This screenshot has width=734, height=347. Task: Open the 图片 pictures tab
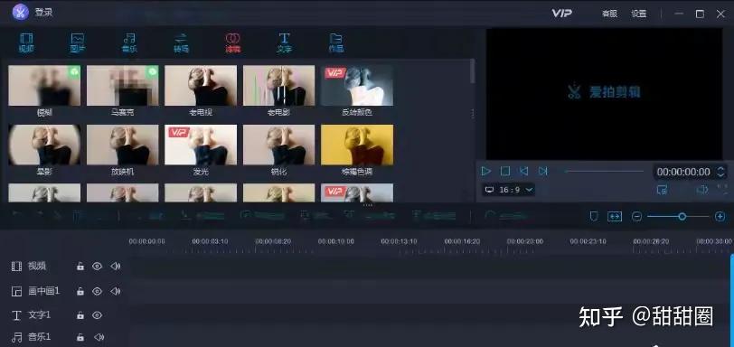point(77,42)
